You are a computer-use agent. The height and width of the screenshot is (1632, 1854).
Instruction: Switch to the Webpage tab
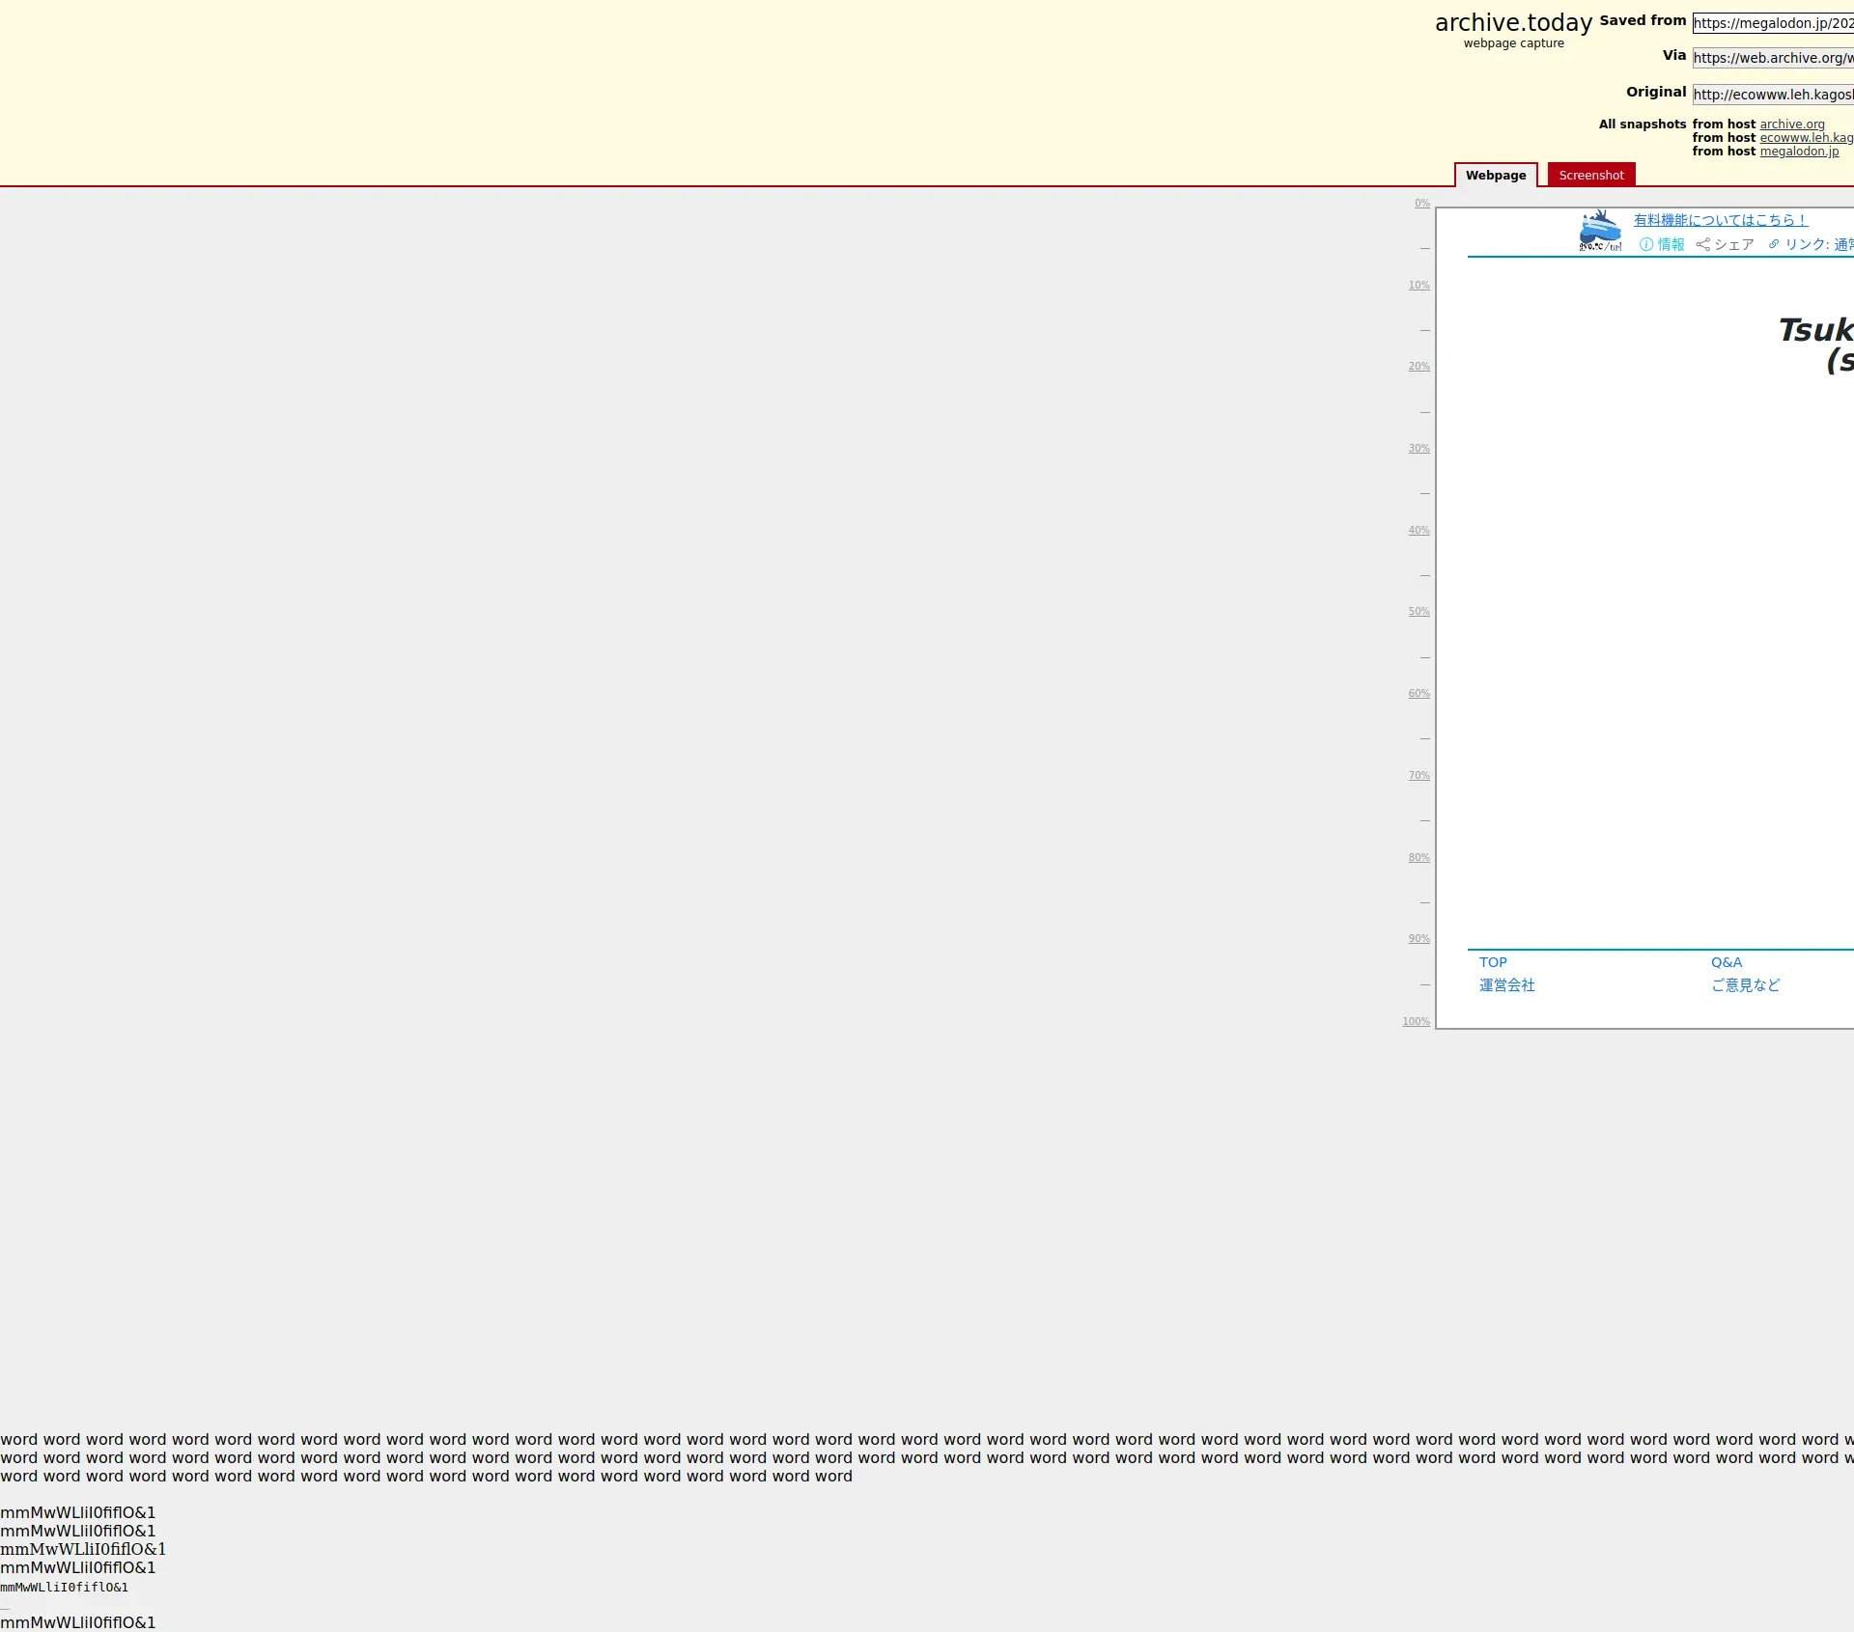(1496, 176)
